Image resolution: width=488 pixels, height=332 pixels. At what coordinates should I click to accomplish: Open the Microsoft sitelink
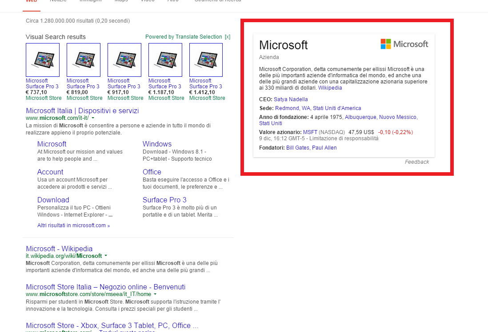pos(52,144)
